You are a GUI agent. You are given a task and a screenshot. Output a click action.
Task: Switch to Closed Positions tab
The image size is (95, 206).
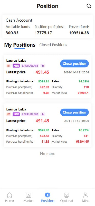point(53,45)
